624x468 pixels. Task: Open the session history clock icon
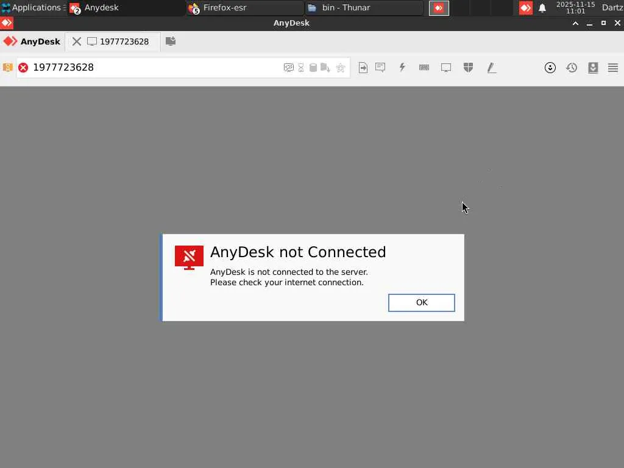point(572,68)
